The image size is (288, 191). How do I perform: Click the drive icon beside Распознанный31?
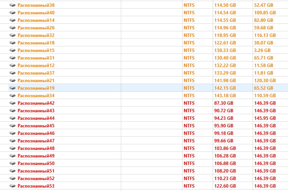point(12,58)
